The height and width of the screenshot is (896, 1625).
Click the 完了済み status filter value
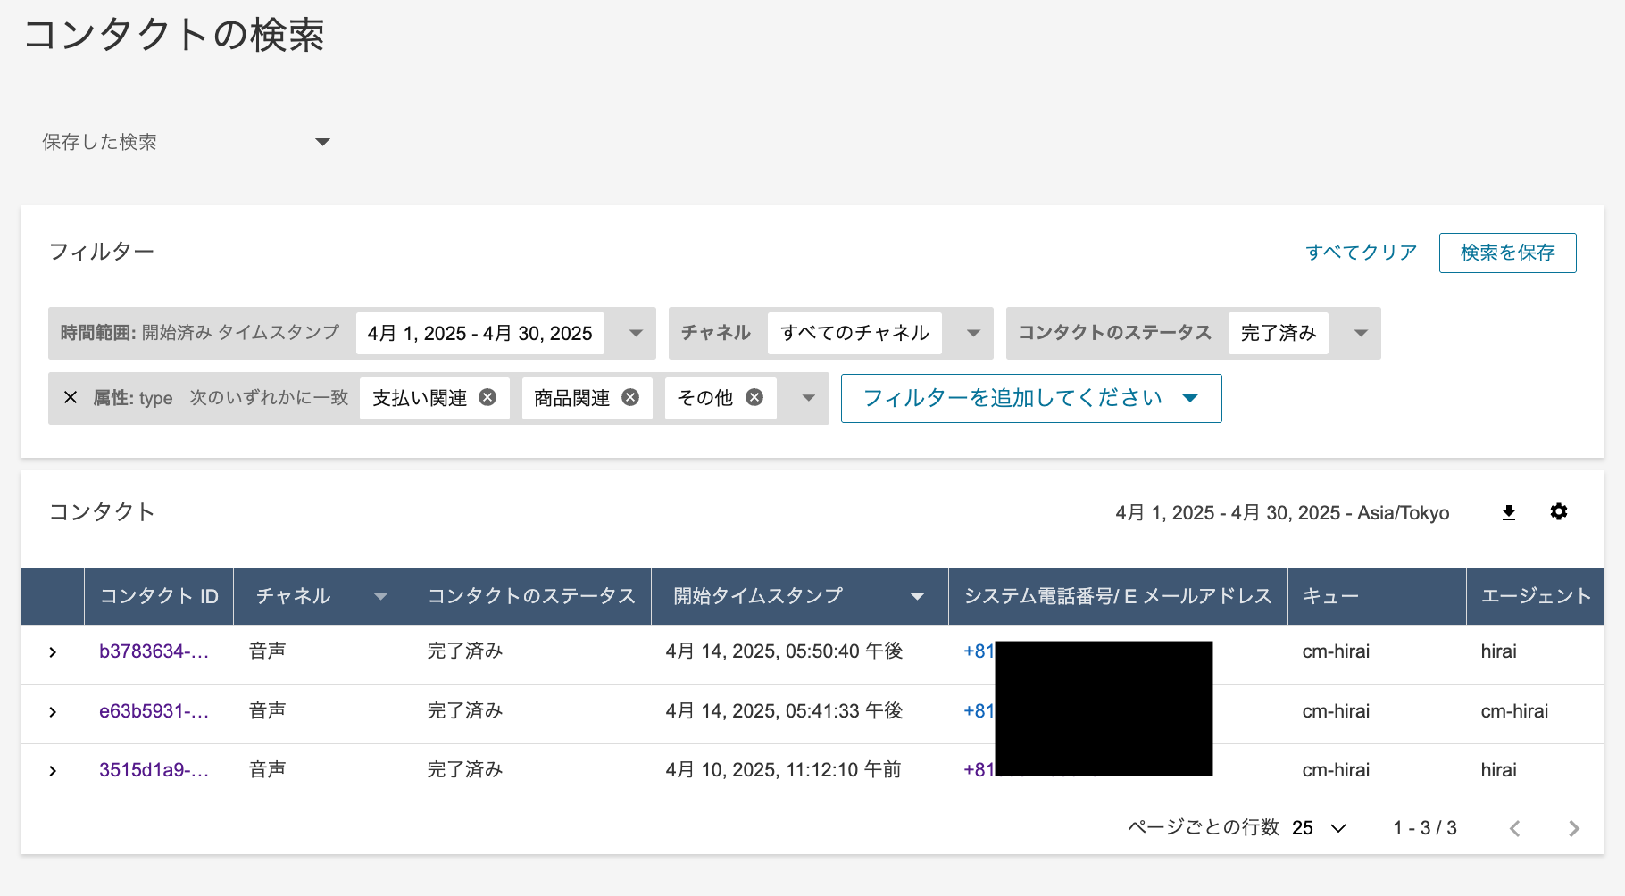tap(1279, 333)
